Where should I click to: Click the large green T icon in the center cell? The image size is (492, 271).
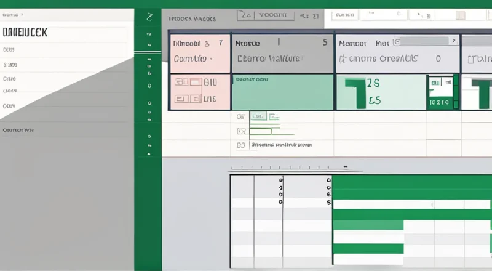click(355, 92)
